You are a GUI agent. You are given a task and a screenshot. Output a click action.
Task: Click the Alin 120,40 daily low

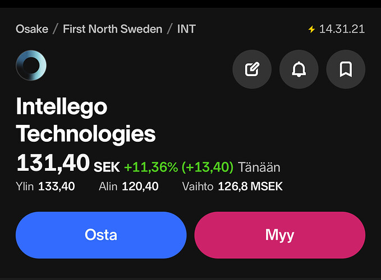(x=128, y=186)
